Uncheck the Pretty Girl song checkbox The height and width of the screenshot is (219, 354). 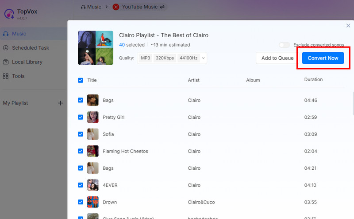coord(81,117)
